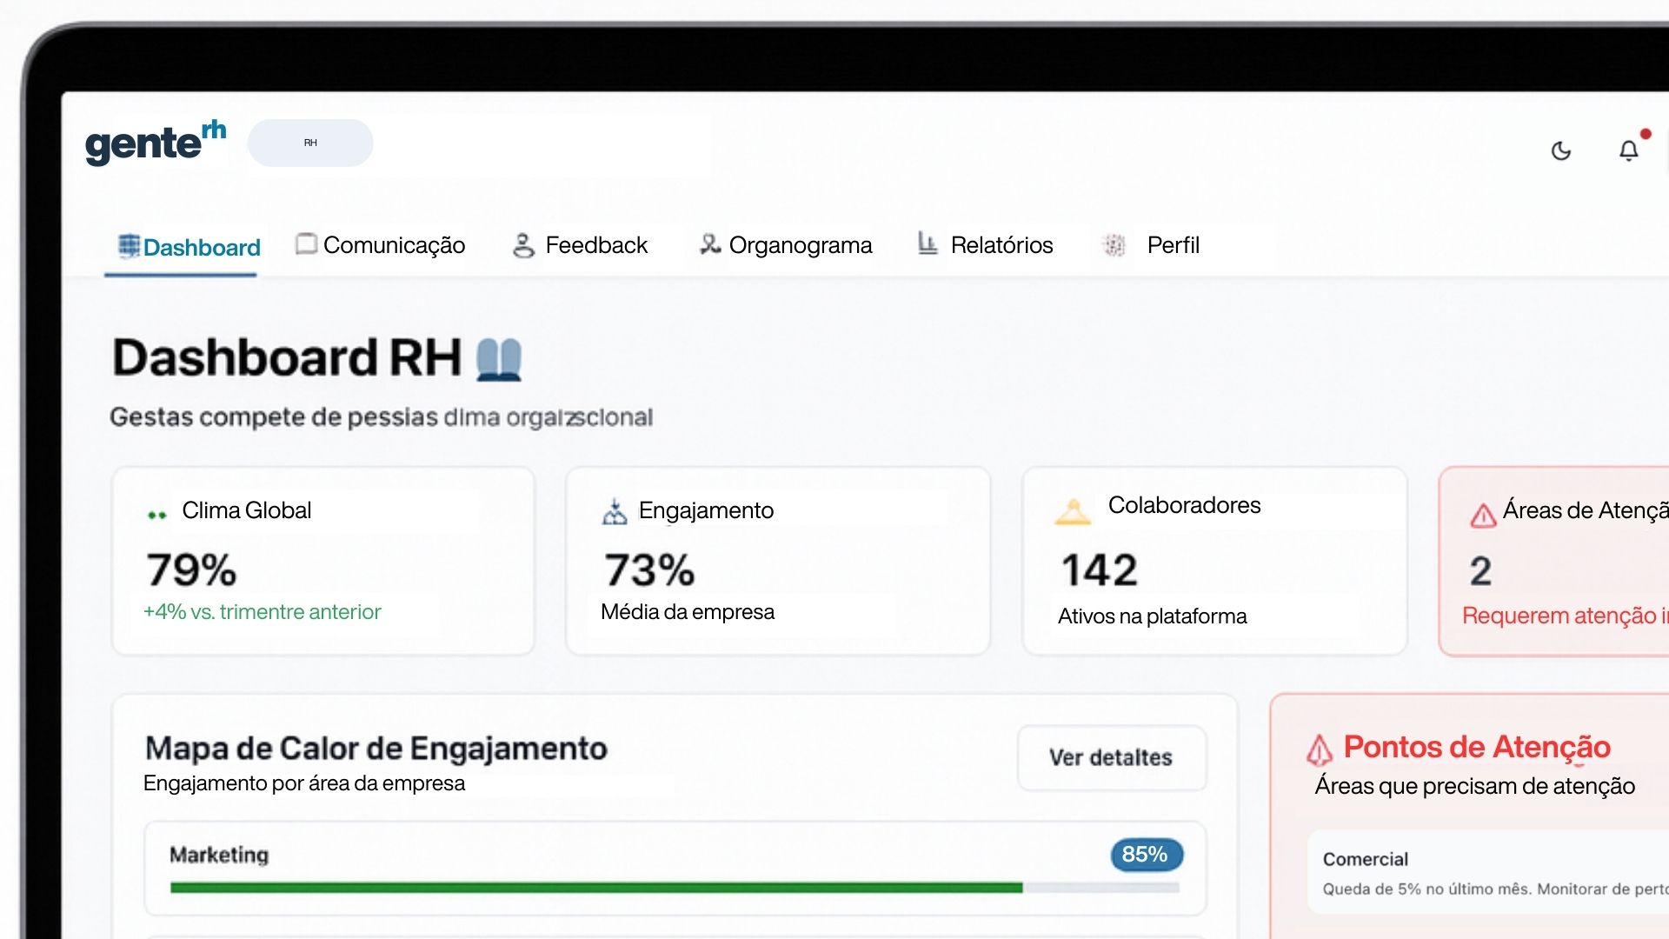Viewport: 1669px width, 939px height.
Task: Click 'Áreas que precisam de atenção' text
Action: [x=1475, y=786]
